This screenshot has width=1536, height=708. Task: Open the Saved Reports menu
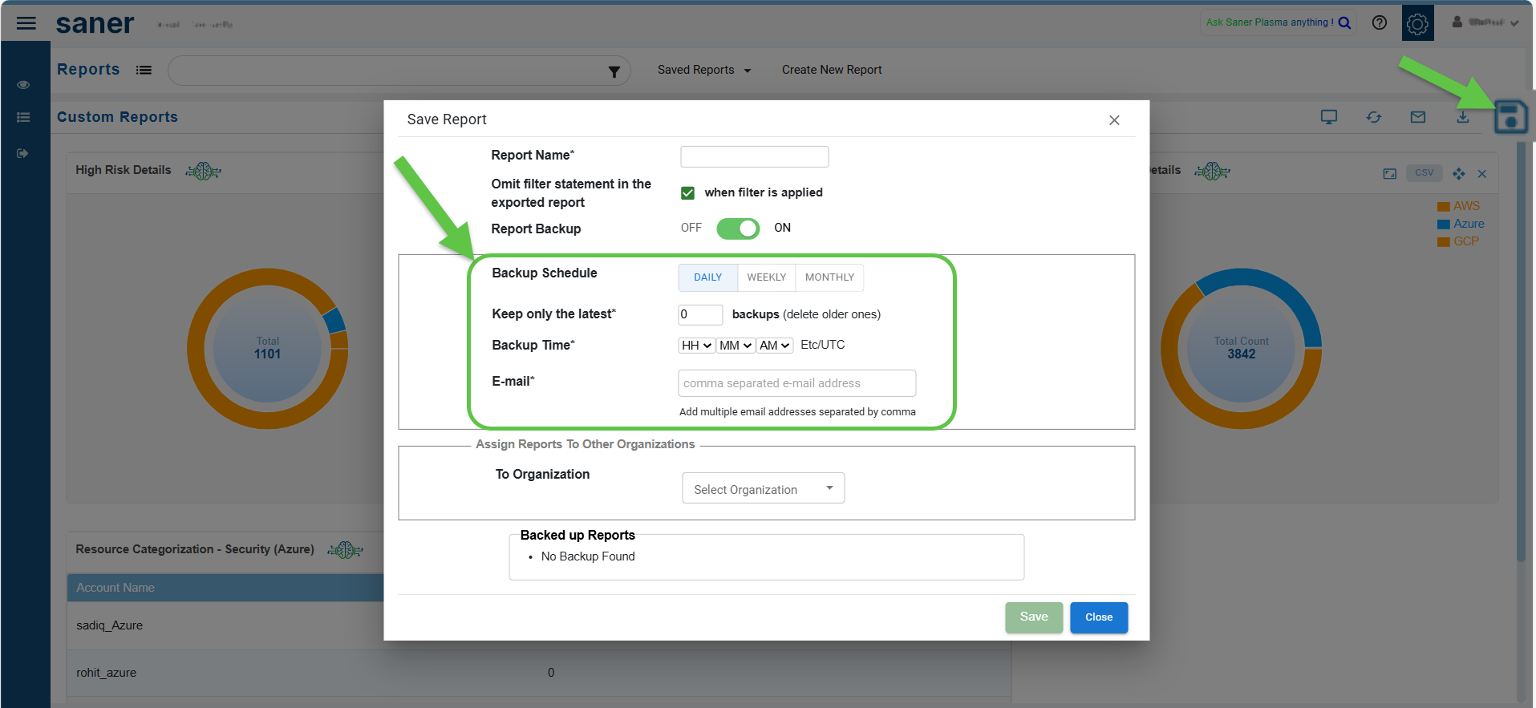pyautogui.click(x=703, y=70)
